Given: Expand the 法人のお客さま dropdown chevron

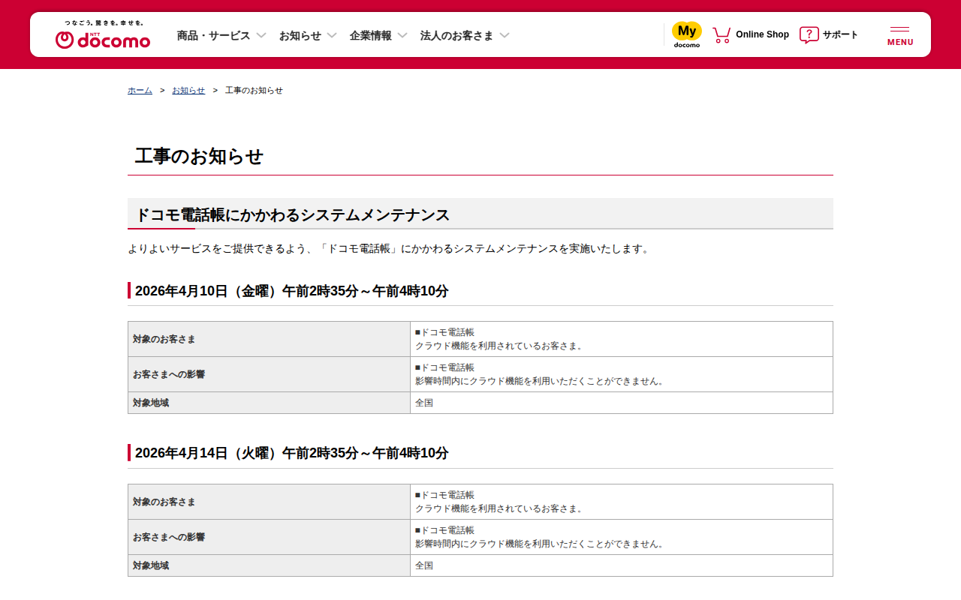Looking at the screenshot, I should [505, 35].
